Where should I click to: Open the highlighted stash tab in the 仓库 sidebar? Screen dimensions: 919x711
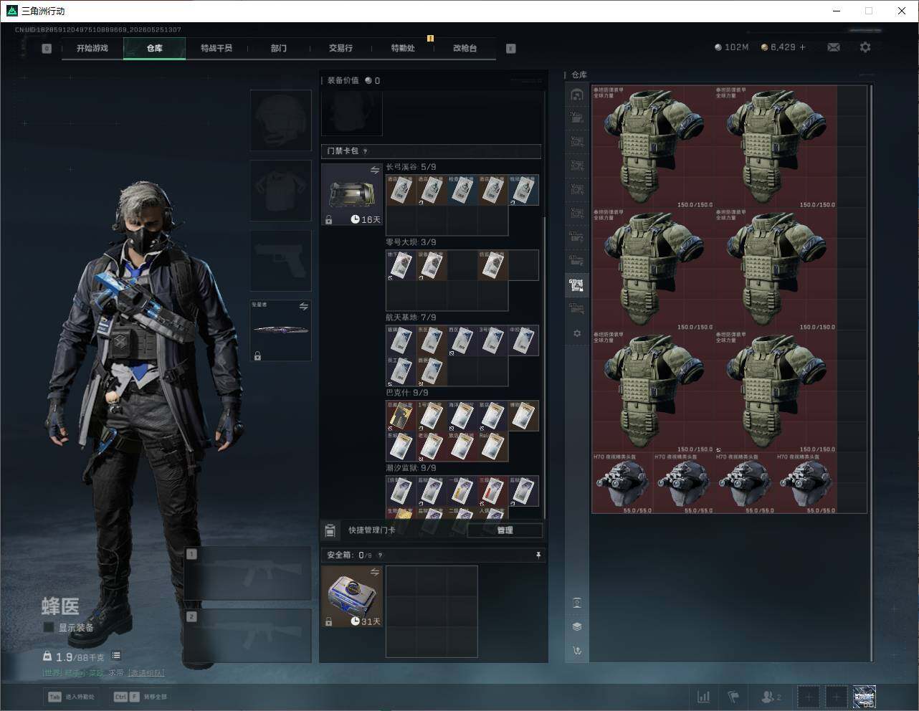coord(577,285)
